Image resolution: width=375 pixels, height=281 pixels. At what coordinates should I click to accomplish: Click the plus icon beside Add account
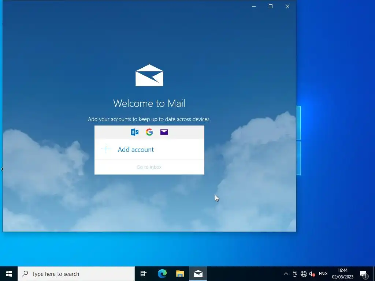tap(106, 149)
